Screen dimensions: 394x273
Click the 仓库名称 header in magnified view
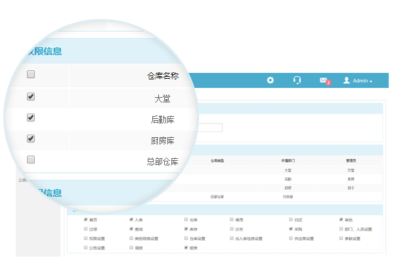tap(163, 75)
